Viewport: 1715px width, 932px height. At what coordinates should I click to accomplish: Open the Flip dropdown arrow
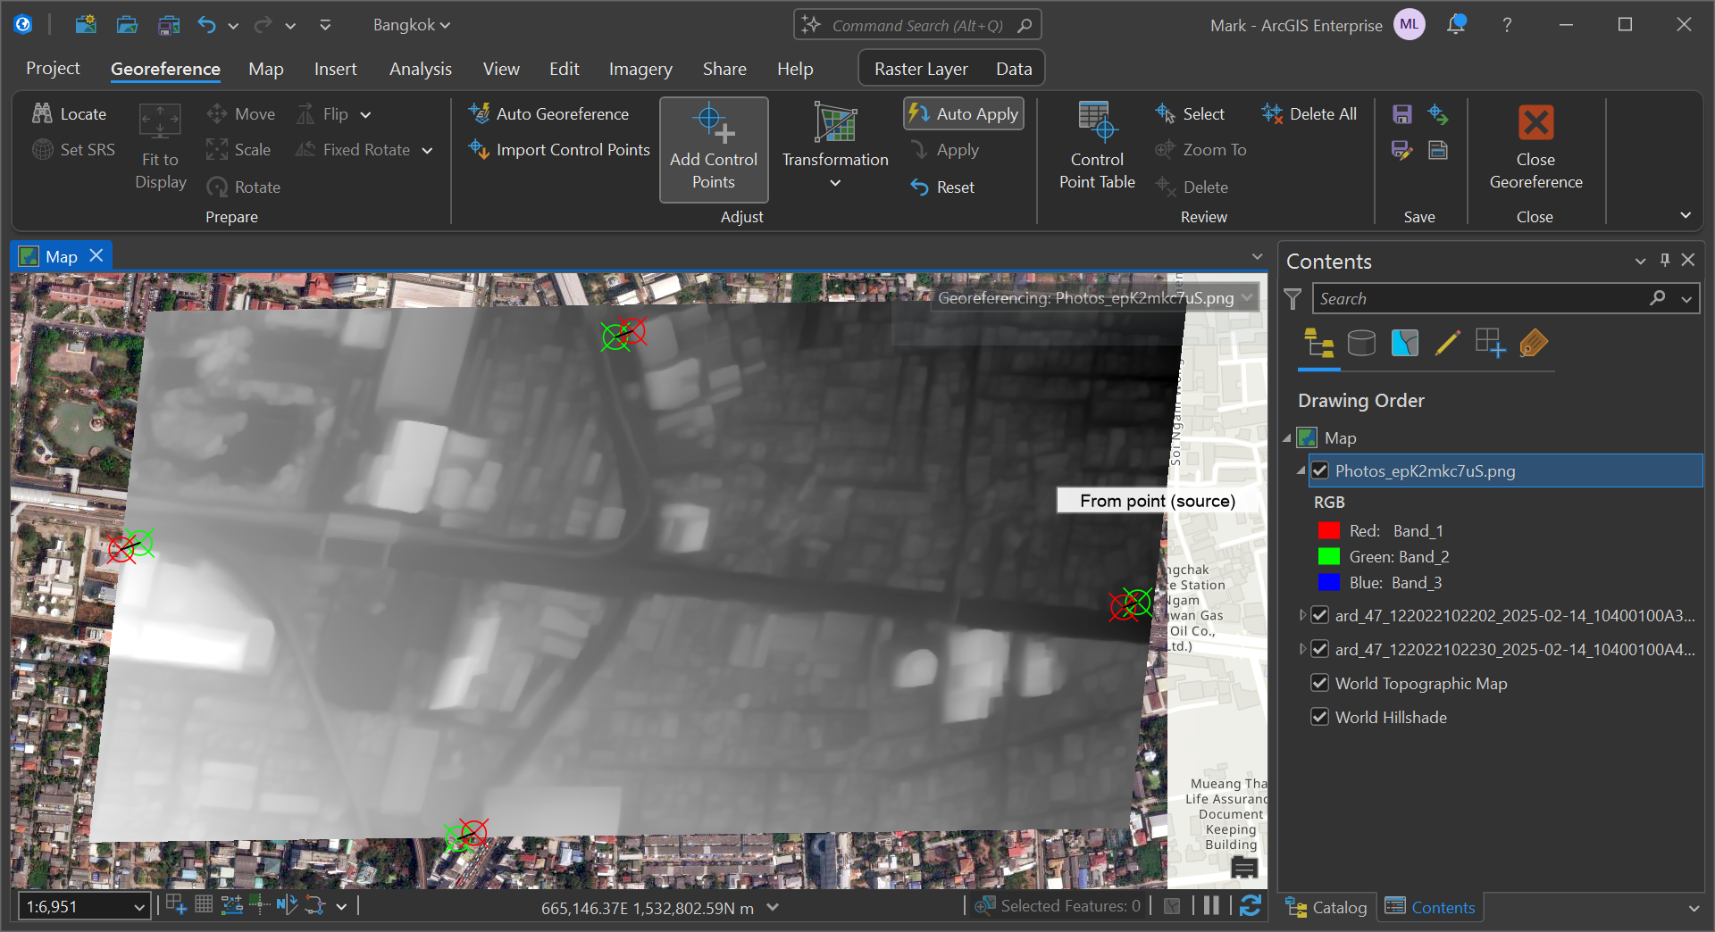(365, 114)
